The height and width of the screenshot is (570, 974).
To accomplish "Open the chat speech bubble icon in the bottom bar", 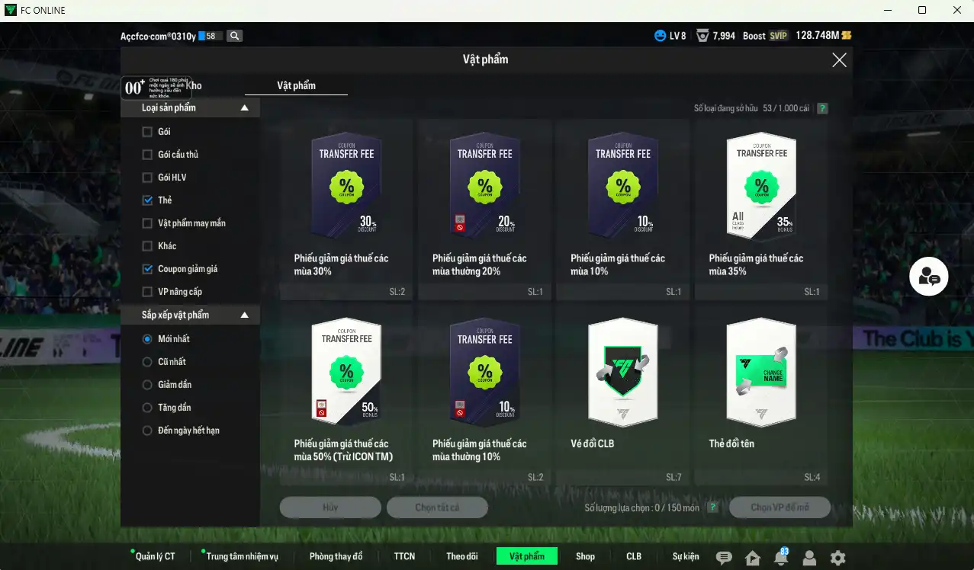I will (724, 558).
